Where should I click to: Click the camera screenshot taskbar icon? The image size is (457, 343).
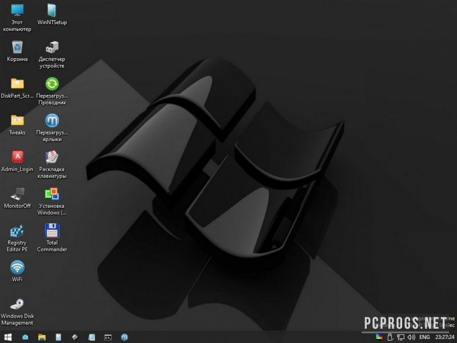click(x=25, y=337)
